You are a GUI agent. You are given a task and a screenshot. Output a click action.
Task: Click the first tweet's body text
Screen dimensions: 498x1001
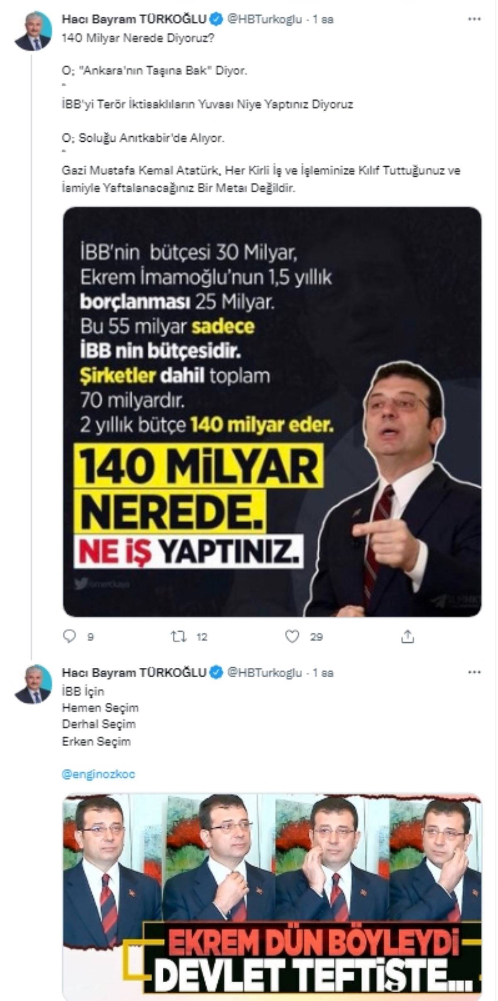tap(207, 104)
